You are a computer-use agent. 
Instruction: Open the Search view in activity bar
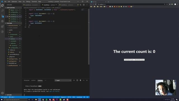(x=3, y=11)
